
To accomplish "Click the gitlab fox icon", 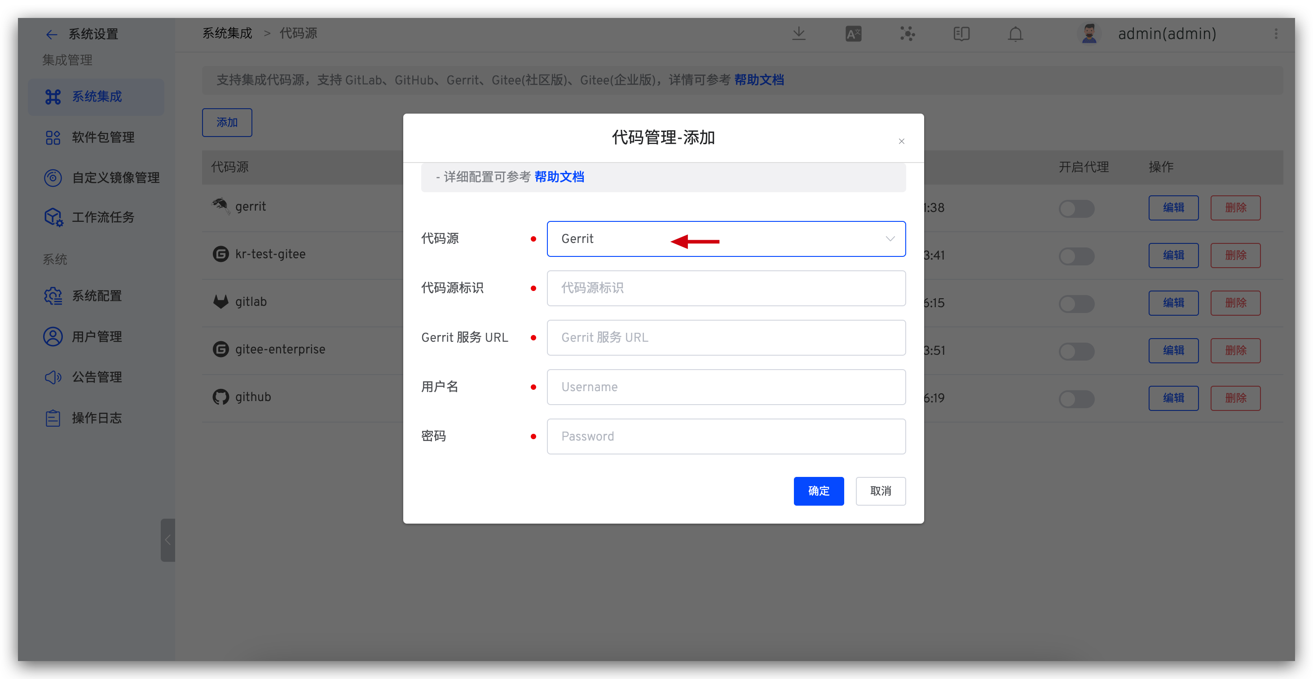I will click(x=220, y=301).
